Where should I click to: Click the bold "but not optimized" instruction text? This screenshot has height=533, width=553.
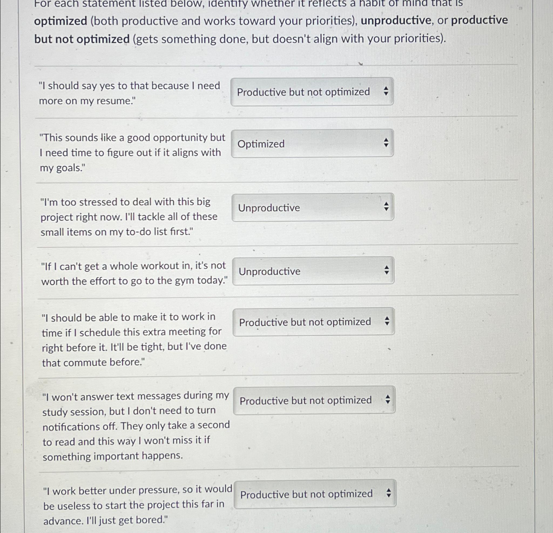82,39
